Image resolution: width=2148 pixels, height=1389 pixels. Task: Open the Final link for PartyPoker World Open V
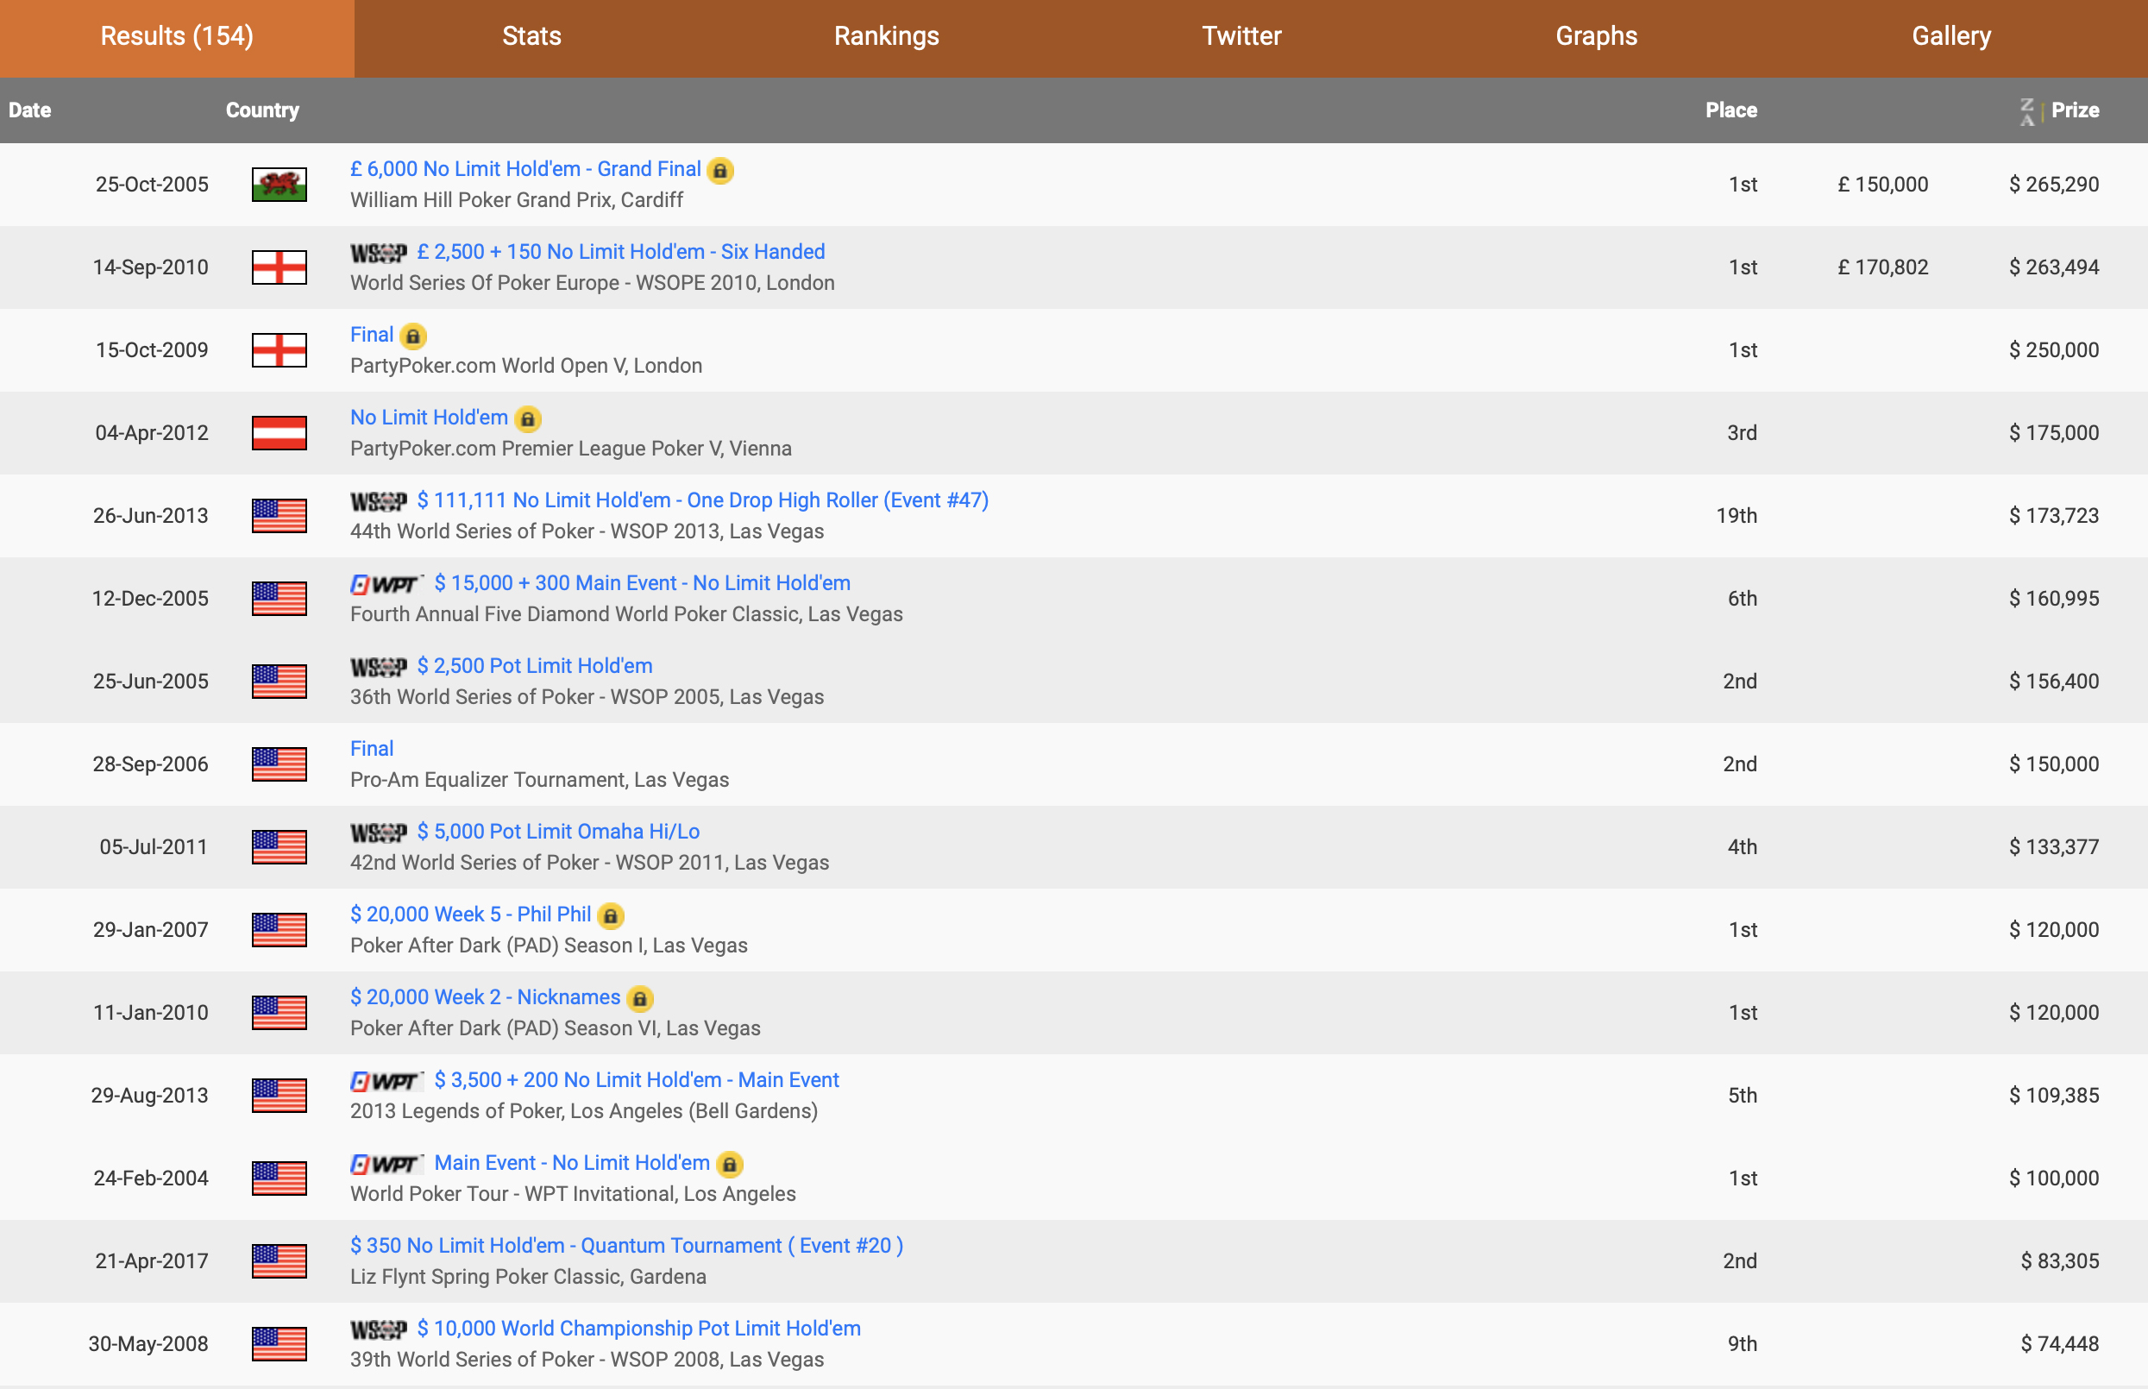[x=372, y=336]
